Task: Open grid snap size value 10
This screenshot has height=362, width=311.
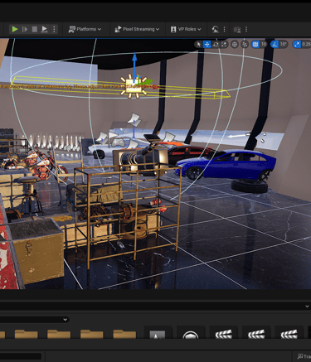Action: pos(264,44)
